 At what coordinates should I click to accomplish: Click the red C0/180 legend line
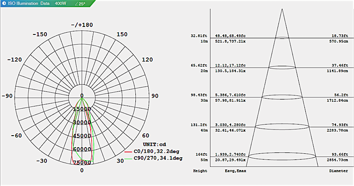128,152
